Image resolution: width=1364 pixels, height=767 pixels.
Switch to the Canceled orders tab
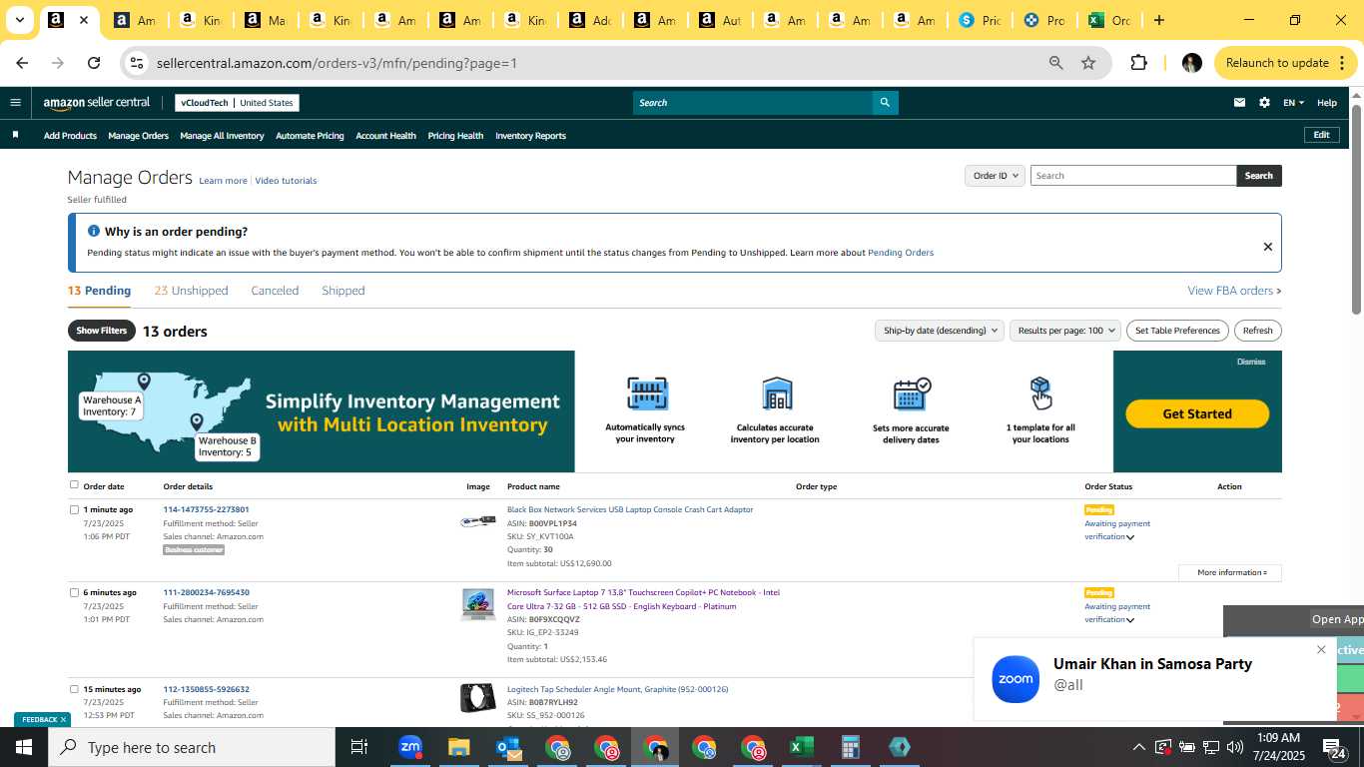(275, 291)
